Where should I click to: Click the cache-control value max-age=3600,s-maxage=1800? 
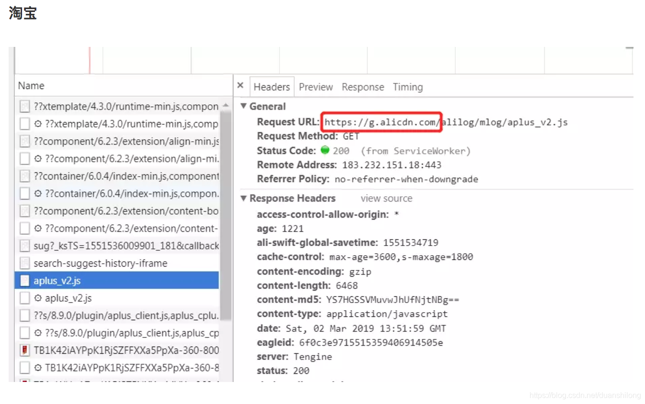(x=401, y=257)
